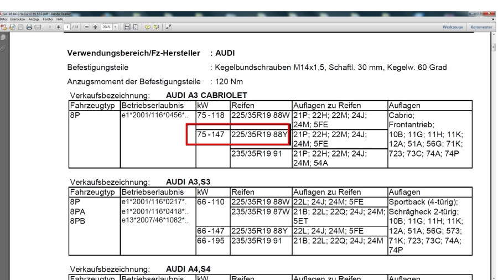Open the Hilfe menu
Viewport: 498px width, 280px height.
pos(60,19)
